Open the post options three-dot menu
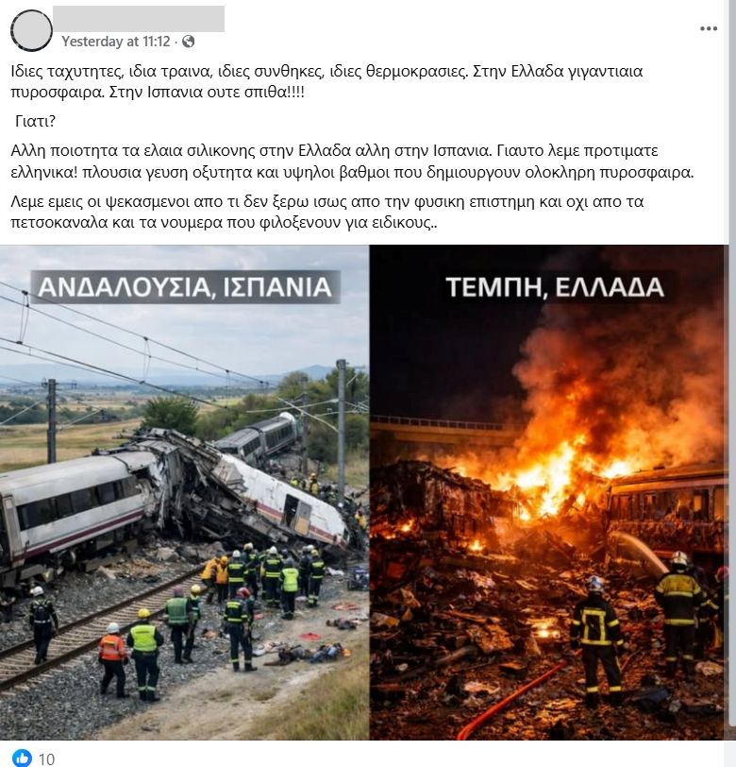The height and width of the screenshot is (767, 736). (x=708, y=29)
